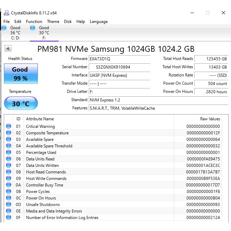Click status orb for Host Write Commands row
Screen dimensions: 231x231
pos(9,178)
